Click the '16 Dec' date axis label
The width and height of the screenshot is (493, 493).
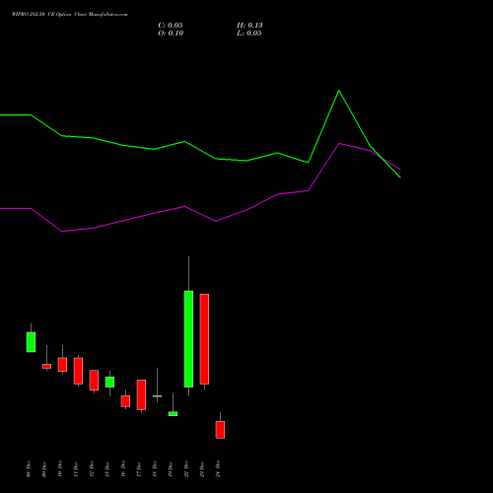click(123, 468)
